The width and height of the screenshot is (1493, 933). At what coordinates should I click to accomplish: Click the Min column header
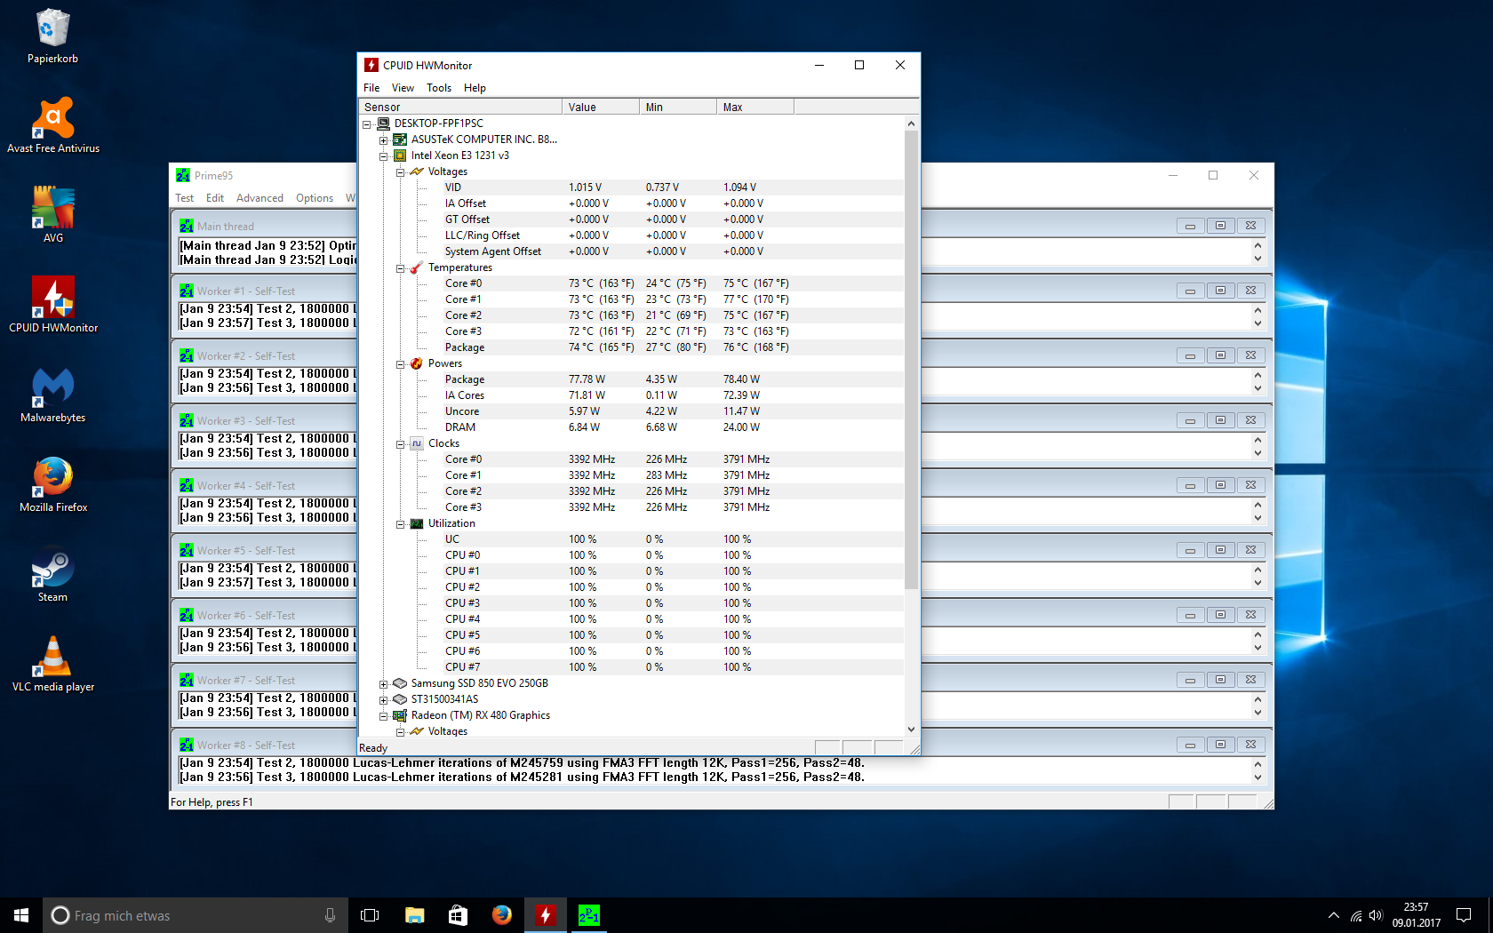(678, 107)
